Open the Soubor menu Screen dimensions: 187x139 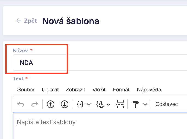26,89
